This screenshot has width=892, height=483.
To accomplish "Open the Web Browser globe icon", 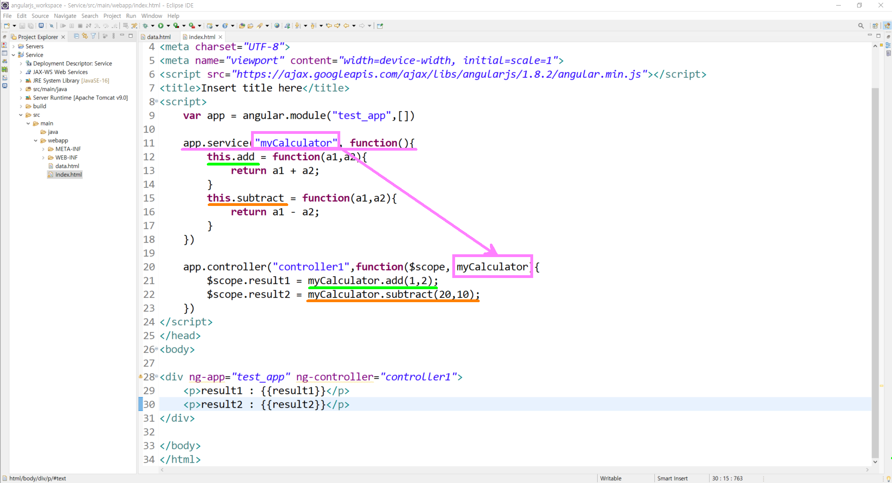I will click(x=277, y=26).
